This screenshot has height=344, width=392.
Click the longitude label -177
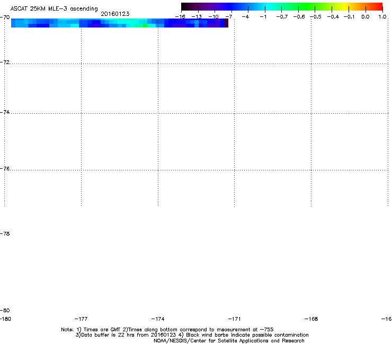pyautogui.click(x=81, y=319)
